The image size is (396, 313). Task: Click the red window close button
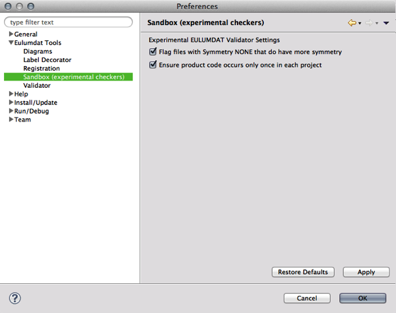(7, 7)
